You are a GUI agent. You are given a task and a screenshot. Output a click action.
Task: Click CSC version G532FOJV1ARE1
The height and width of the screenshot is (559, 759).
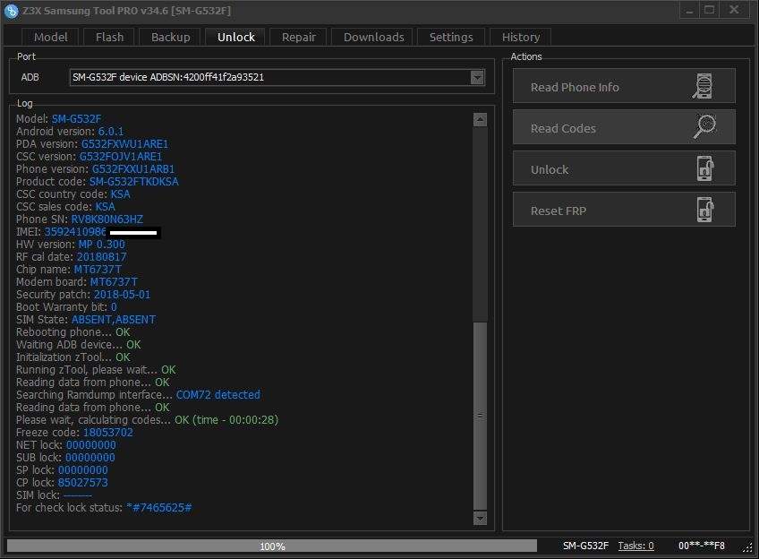[121, 157]
